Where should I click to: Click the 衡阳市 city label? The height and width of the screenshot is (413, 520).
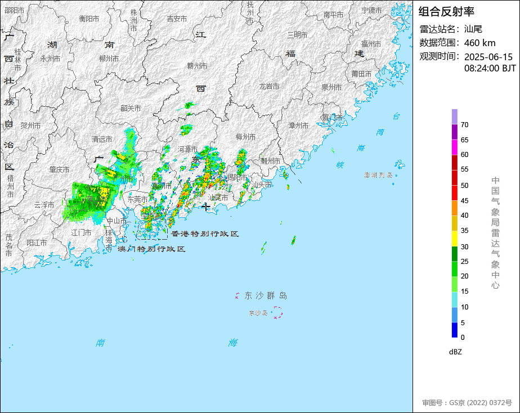pos(89,19)
